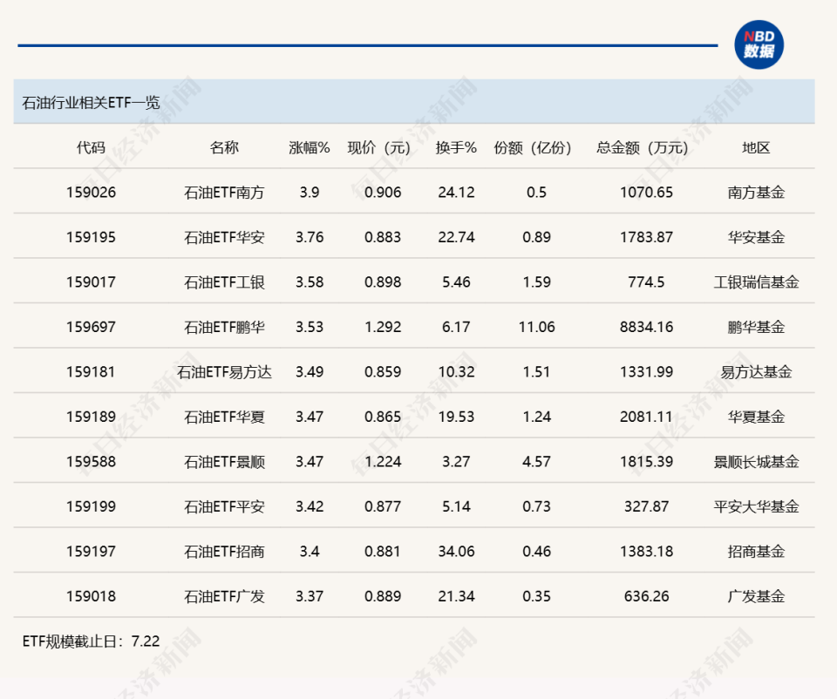Click price value 1.292

pyautogui.click(x=383, y=327)
